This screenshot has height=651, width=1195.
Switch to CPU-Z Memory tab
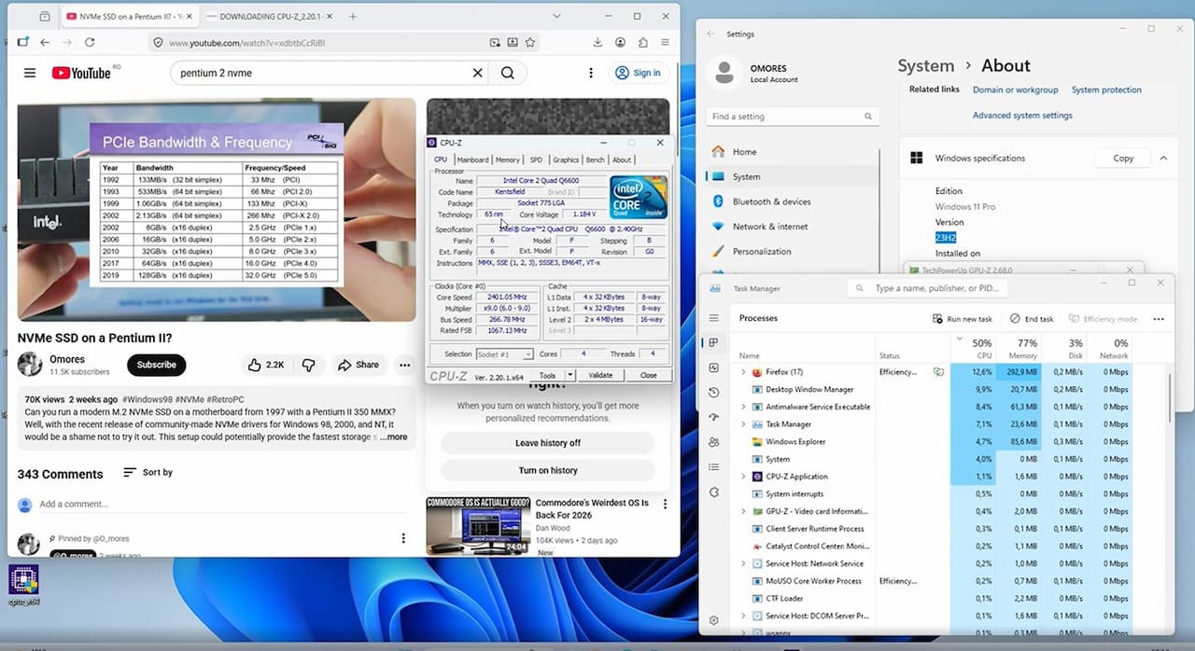[508, 159]
